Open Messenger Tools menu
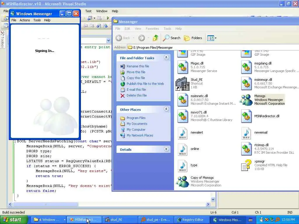299x224 pixels. click(x=37, y=20)
